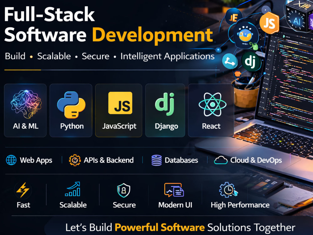This screenshot has width=313, height=235.
Task: Click the Cloud & DevOps cloud icon
Action: point(221,160)
